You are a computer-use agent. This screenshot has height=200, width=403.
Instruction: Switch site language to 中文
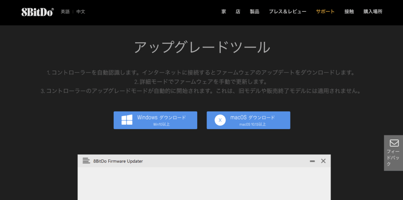[x=81, y=12]
